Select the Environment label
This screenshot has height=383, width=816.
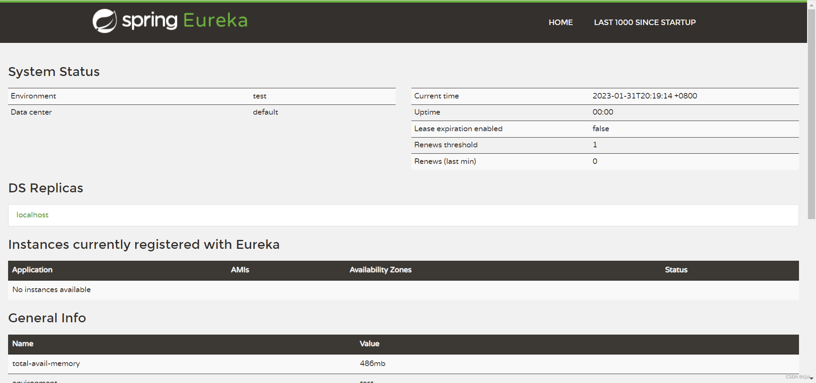(x=34, y=96)
